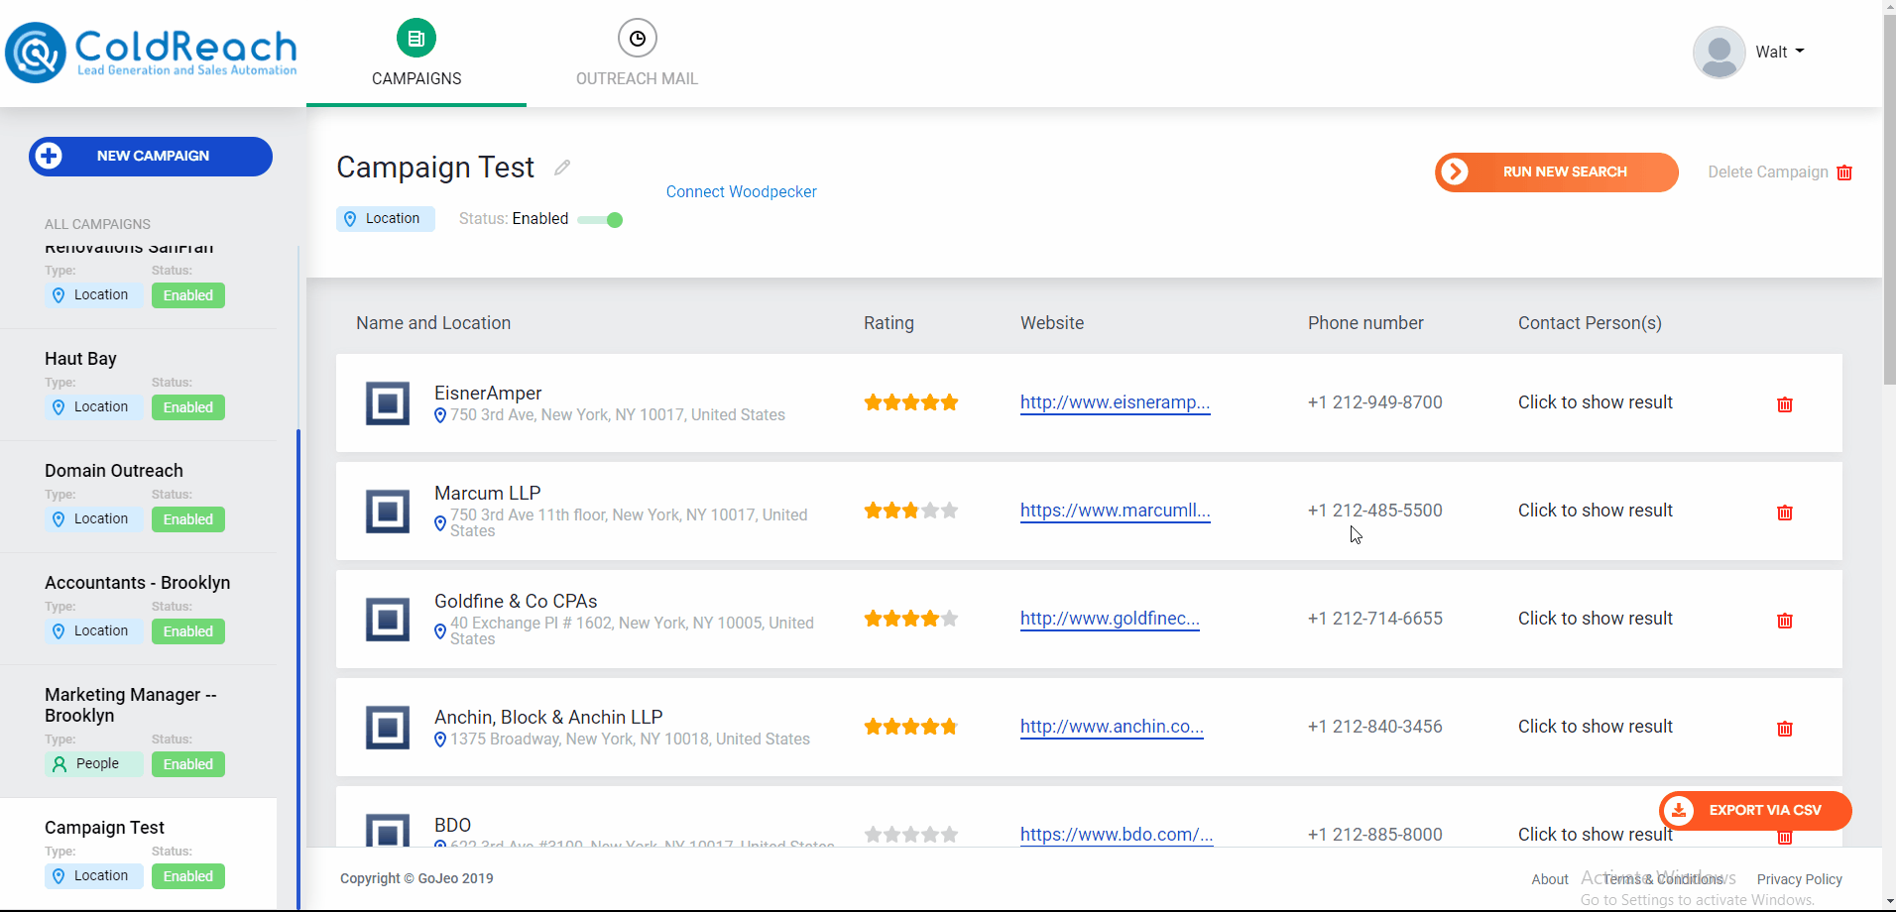This screenshot has height=912, width=1896.
Task: Edit campaign name with pencil icon
Action: pyautogui.click(x=562, y=168)
